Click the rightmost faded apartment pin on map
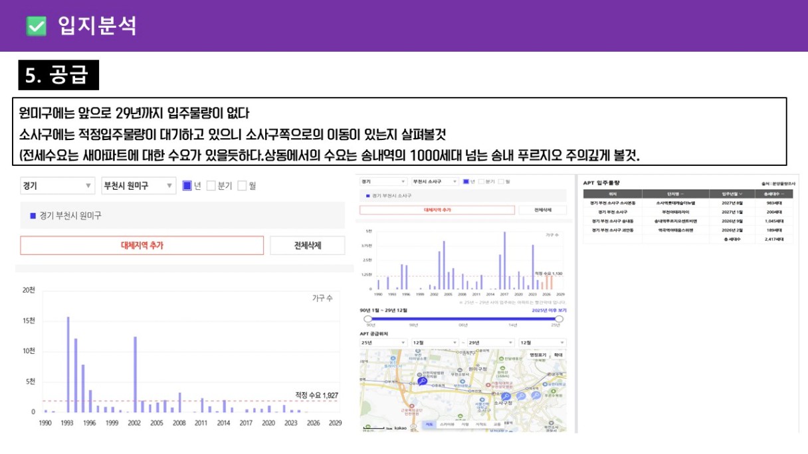The width and height of the screenshot is (808, 454). tap(536, 395)
